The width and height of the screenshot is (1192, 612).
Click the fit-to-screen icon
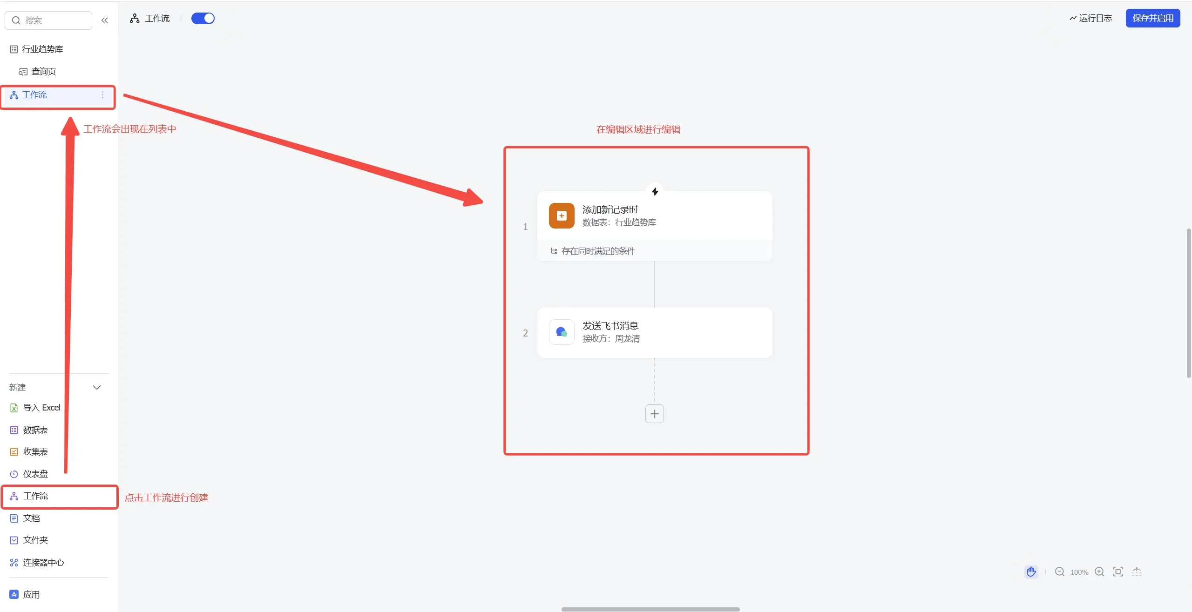(x=1118, y=572)
